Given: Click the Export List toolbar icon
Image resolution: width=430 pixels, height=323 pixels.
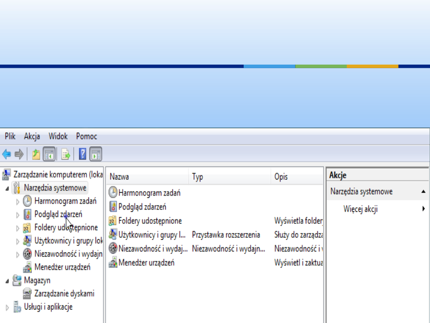Looking at the screenshot, I should [66, 154].
